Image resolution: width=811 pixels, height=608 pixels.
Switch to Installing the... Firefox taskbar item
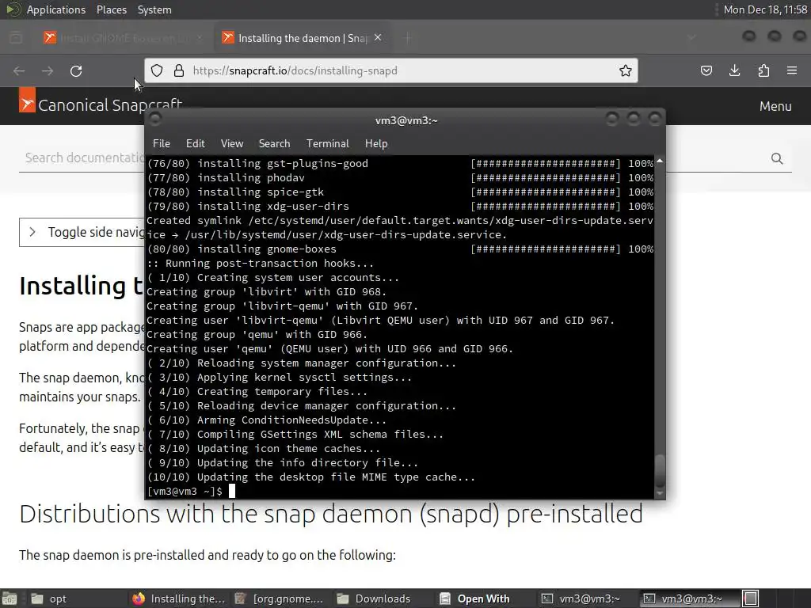(x=178, y=598)
